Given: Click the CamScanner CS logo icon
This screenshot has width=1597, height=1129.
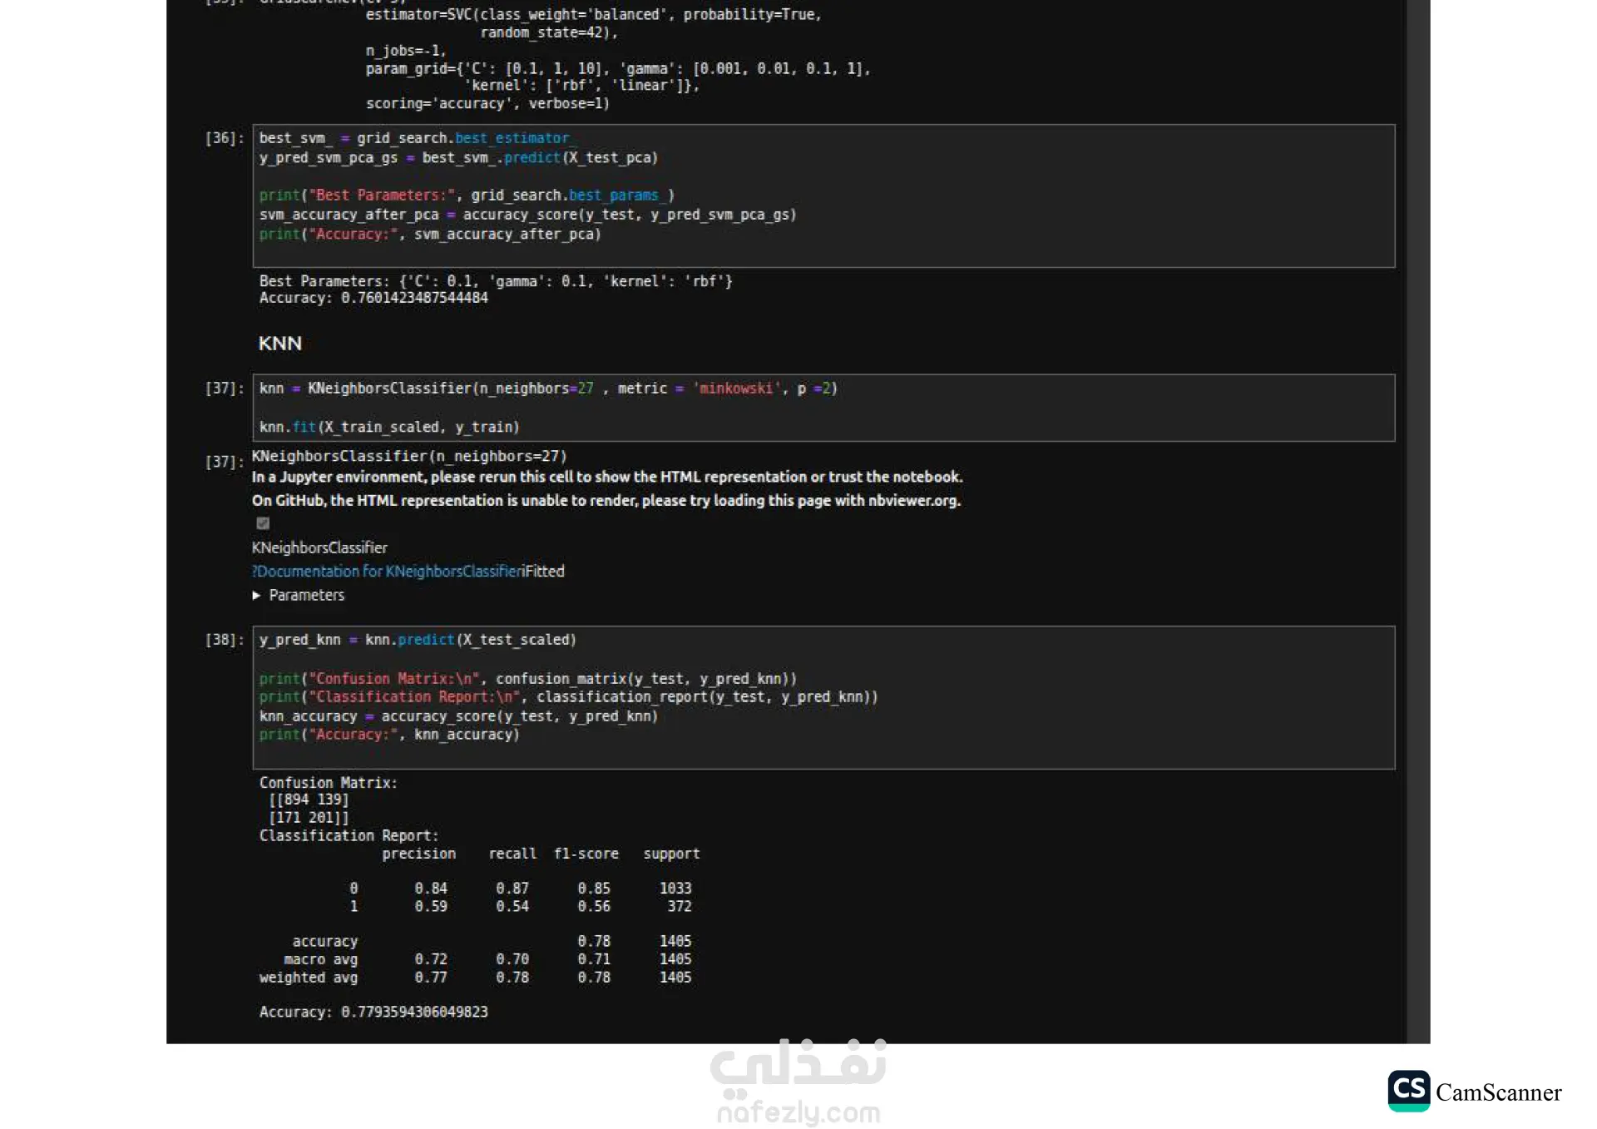Looking at the screenshot, I should [1408, 1091].
